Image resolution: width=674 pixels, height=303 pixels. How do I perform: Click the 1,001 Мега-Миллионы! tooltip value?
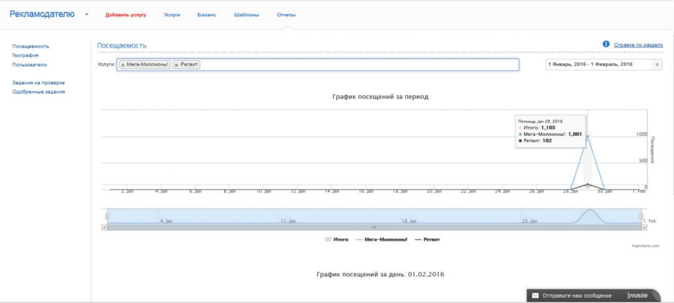575,134
